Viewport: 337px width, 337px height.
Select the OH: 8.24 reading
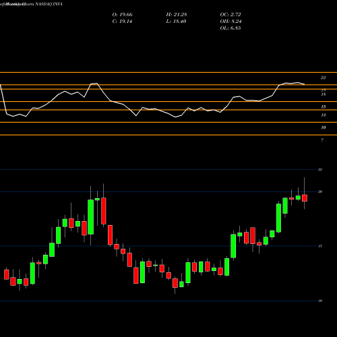tap(231, 22)
